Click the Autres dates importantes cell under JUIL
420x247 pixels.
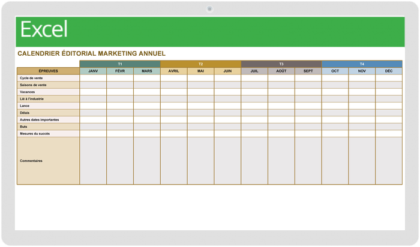(x=254, y=120)
